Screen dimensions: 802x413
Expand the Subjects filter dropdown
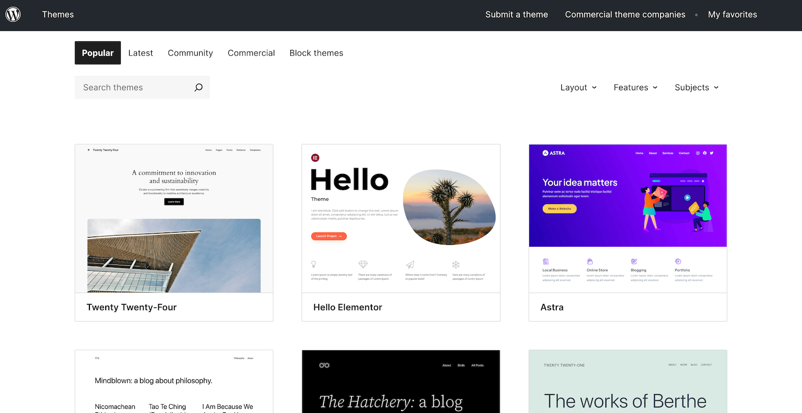(696, 88)
